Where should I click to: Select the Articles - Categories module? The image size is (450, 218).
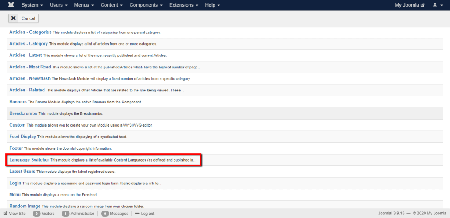pos(30,32)
